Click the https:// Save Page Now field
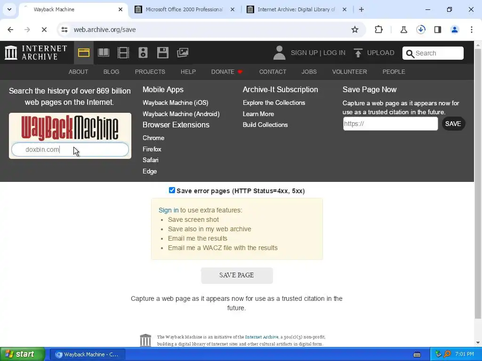Screen dimensions: 482x361 (390, 124)
